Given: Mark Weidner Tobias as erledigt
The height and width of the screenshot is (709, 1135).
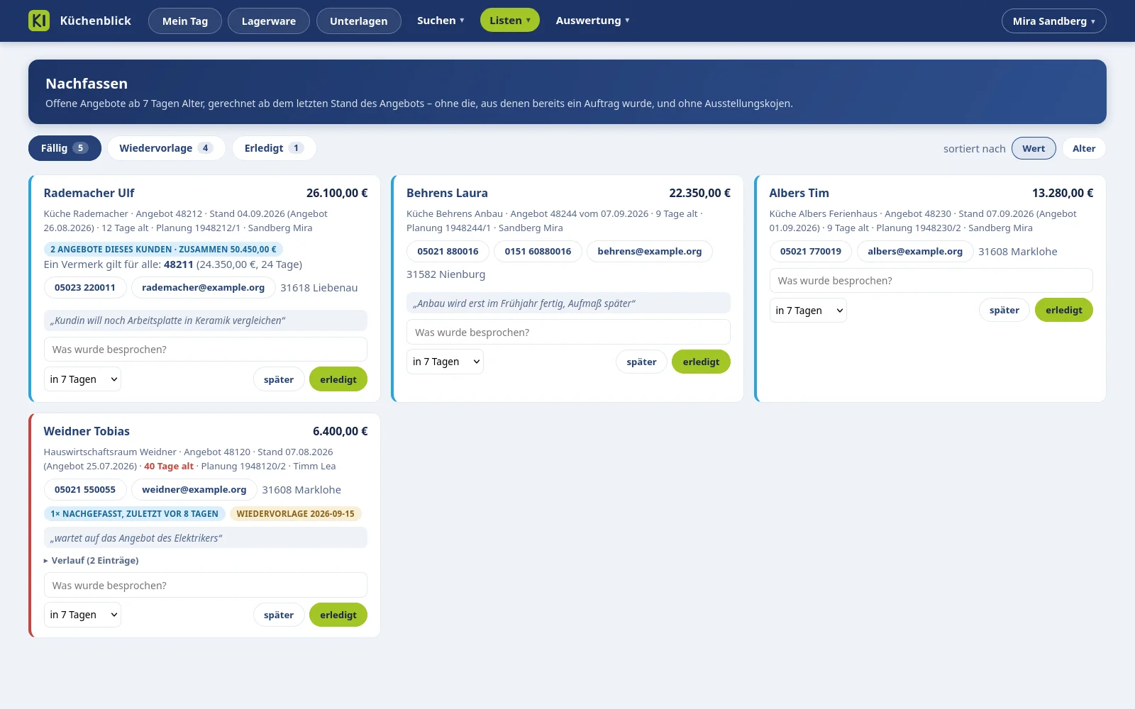Looking at the screenshot, I should point(338,615).
